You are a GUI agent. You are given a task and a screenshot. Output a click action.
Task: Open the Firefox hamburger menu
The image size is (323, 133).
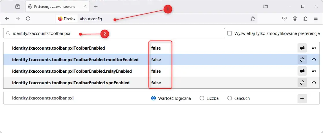click(315, 19)
